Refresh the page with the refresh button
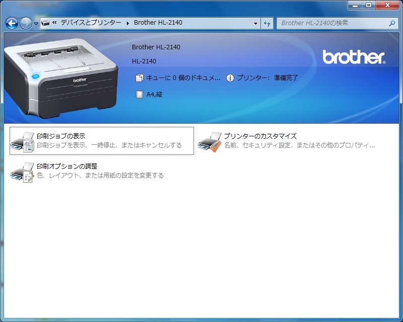 267,23
